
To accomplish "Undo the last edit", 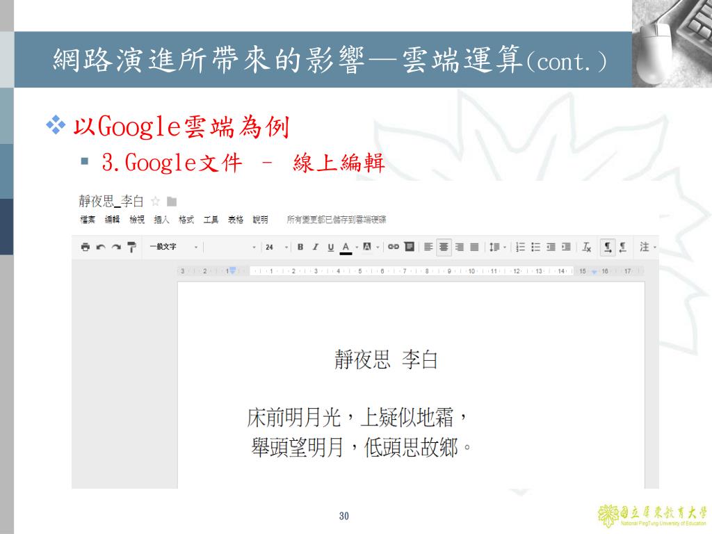I will click(x=101, y=247).
